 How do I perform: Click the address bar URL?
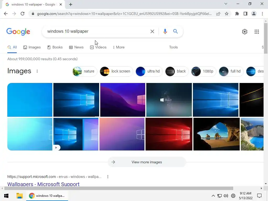click(124, 14)
